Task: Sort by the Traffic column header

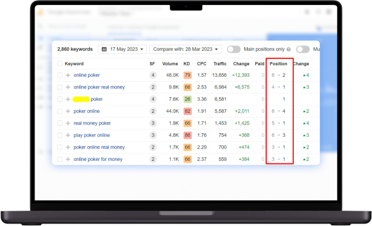Action: (x=220, y=64)
